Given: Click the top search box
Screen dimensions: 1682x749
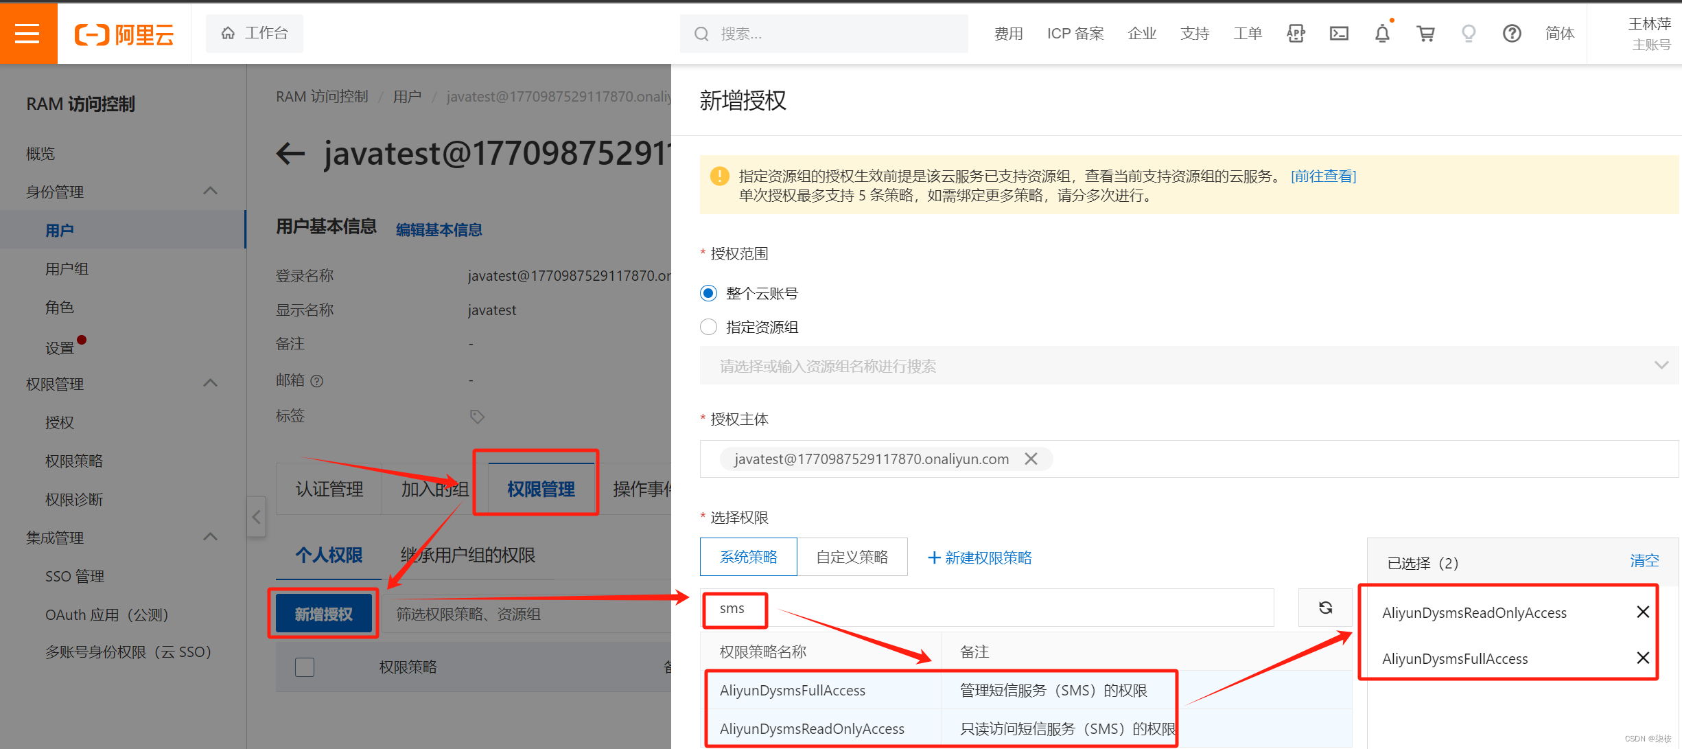Looking at the screenshot, I should [824, 34].
